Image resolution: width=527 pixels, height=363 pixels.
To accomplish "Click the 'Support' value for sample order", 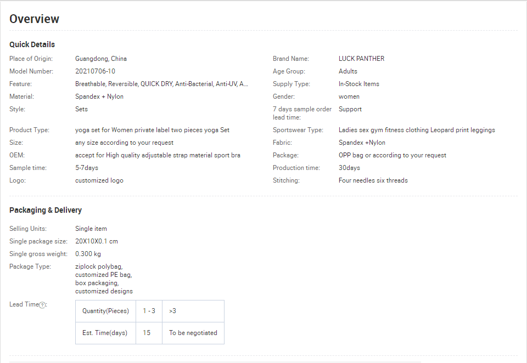I will point(350,109).
